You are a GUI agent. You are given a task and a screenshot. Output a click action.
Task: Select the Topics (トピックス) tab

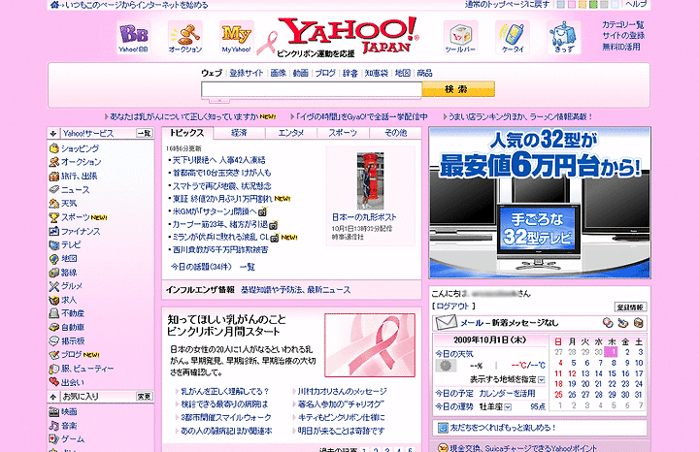tap(187, 133)
